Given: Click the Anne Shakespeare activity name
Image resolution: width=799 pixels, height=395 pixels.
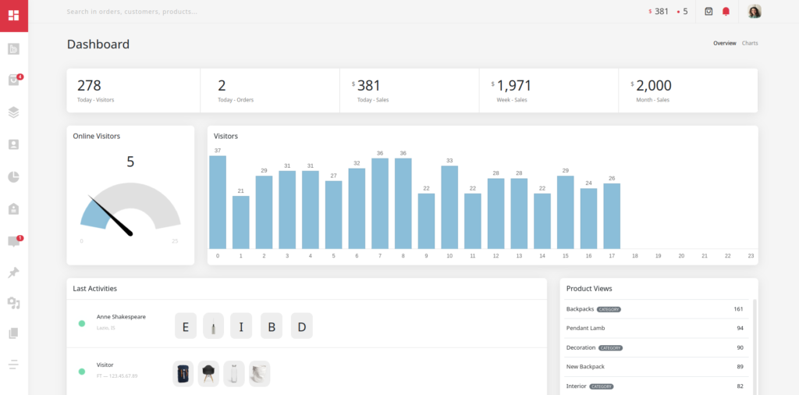Looking at the screenshot, I should [121, 317].
